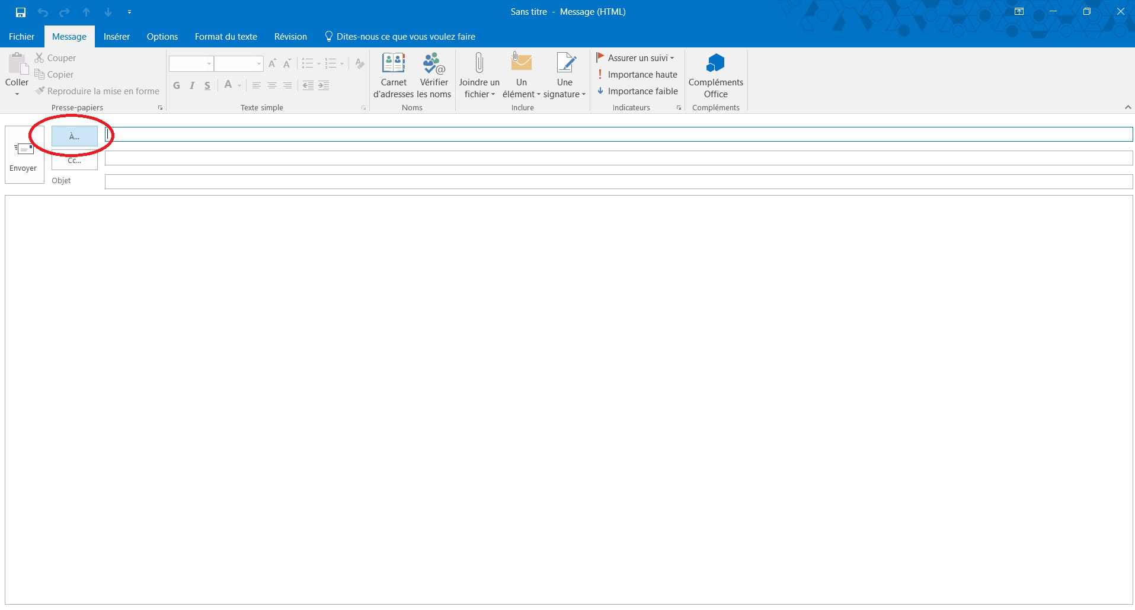Open the Fichier menu
The width and height of the screenshot is (1135, 610).
tap(21, 37)
